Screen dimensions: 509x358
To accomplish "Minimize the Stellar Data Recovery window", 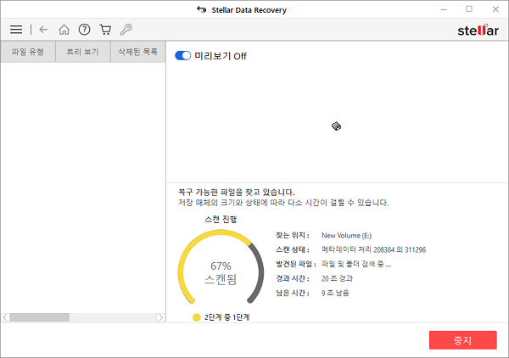I will click(444, 9).
